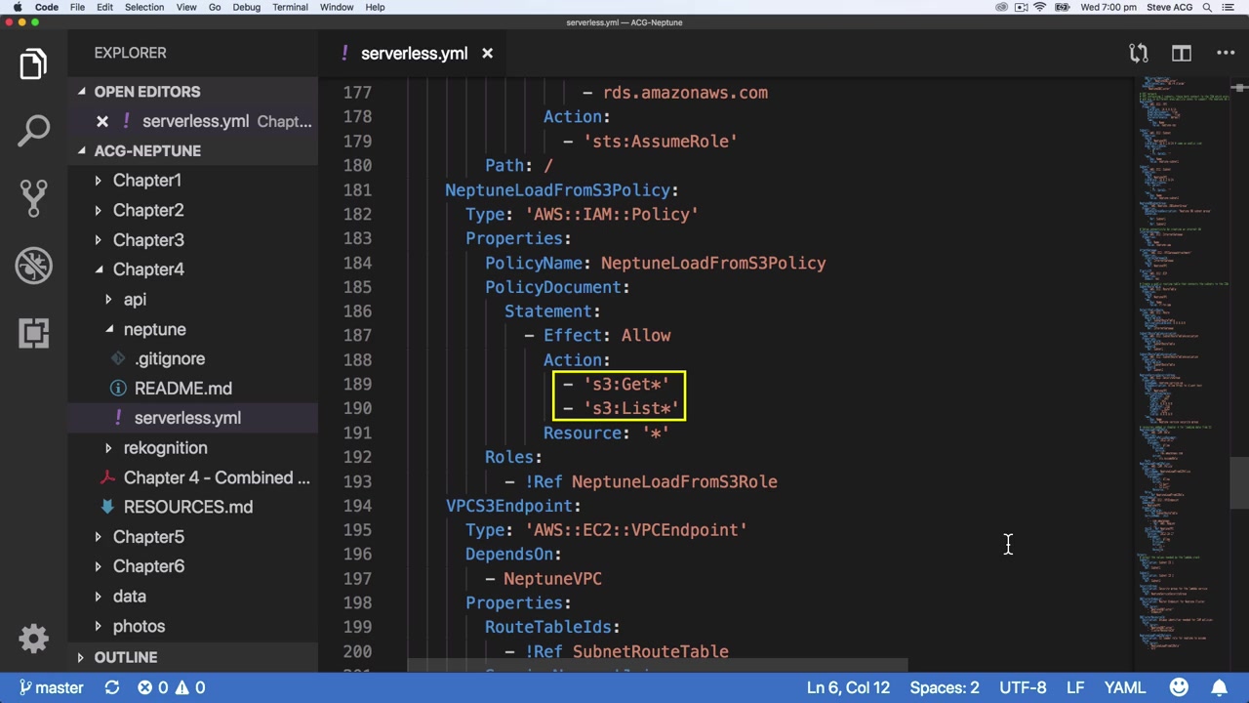Screen dimensions: 1249x703
Task: Open the macOS Spotlight search icon
Action: (x=1207, y=7)
